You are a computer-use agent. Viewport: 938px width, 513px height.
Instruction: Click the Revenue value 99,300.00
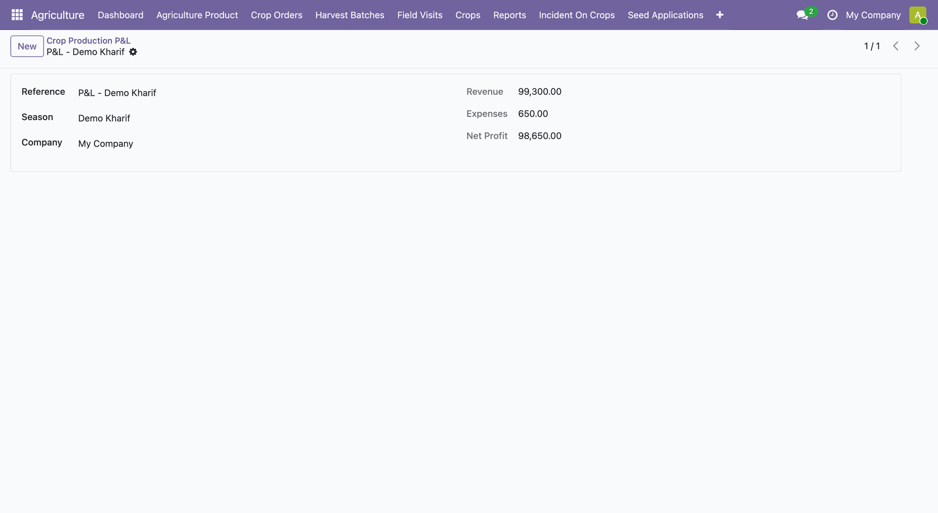tap(539, 92)
